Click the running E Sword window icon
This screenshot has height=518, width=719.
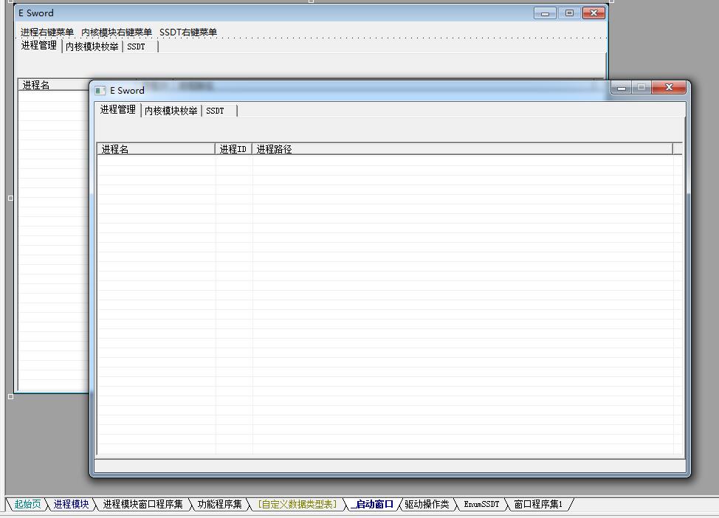[100, 91]
